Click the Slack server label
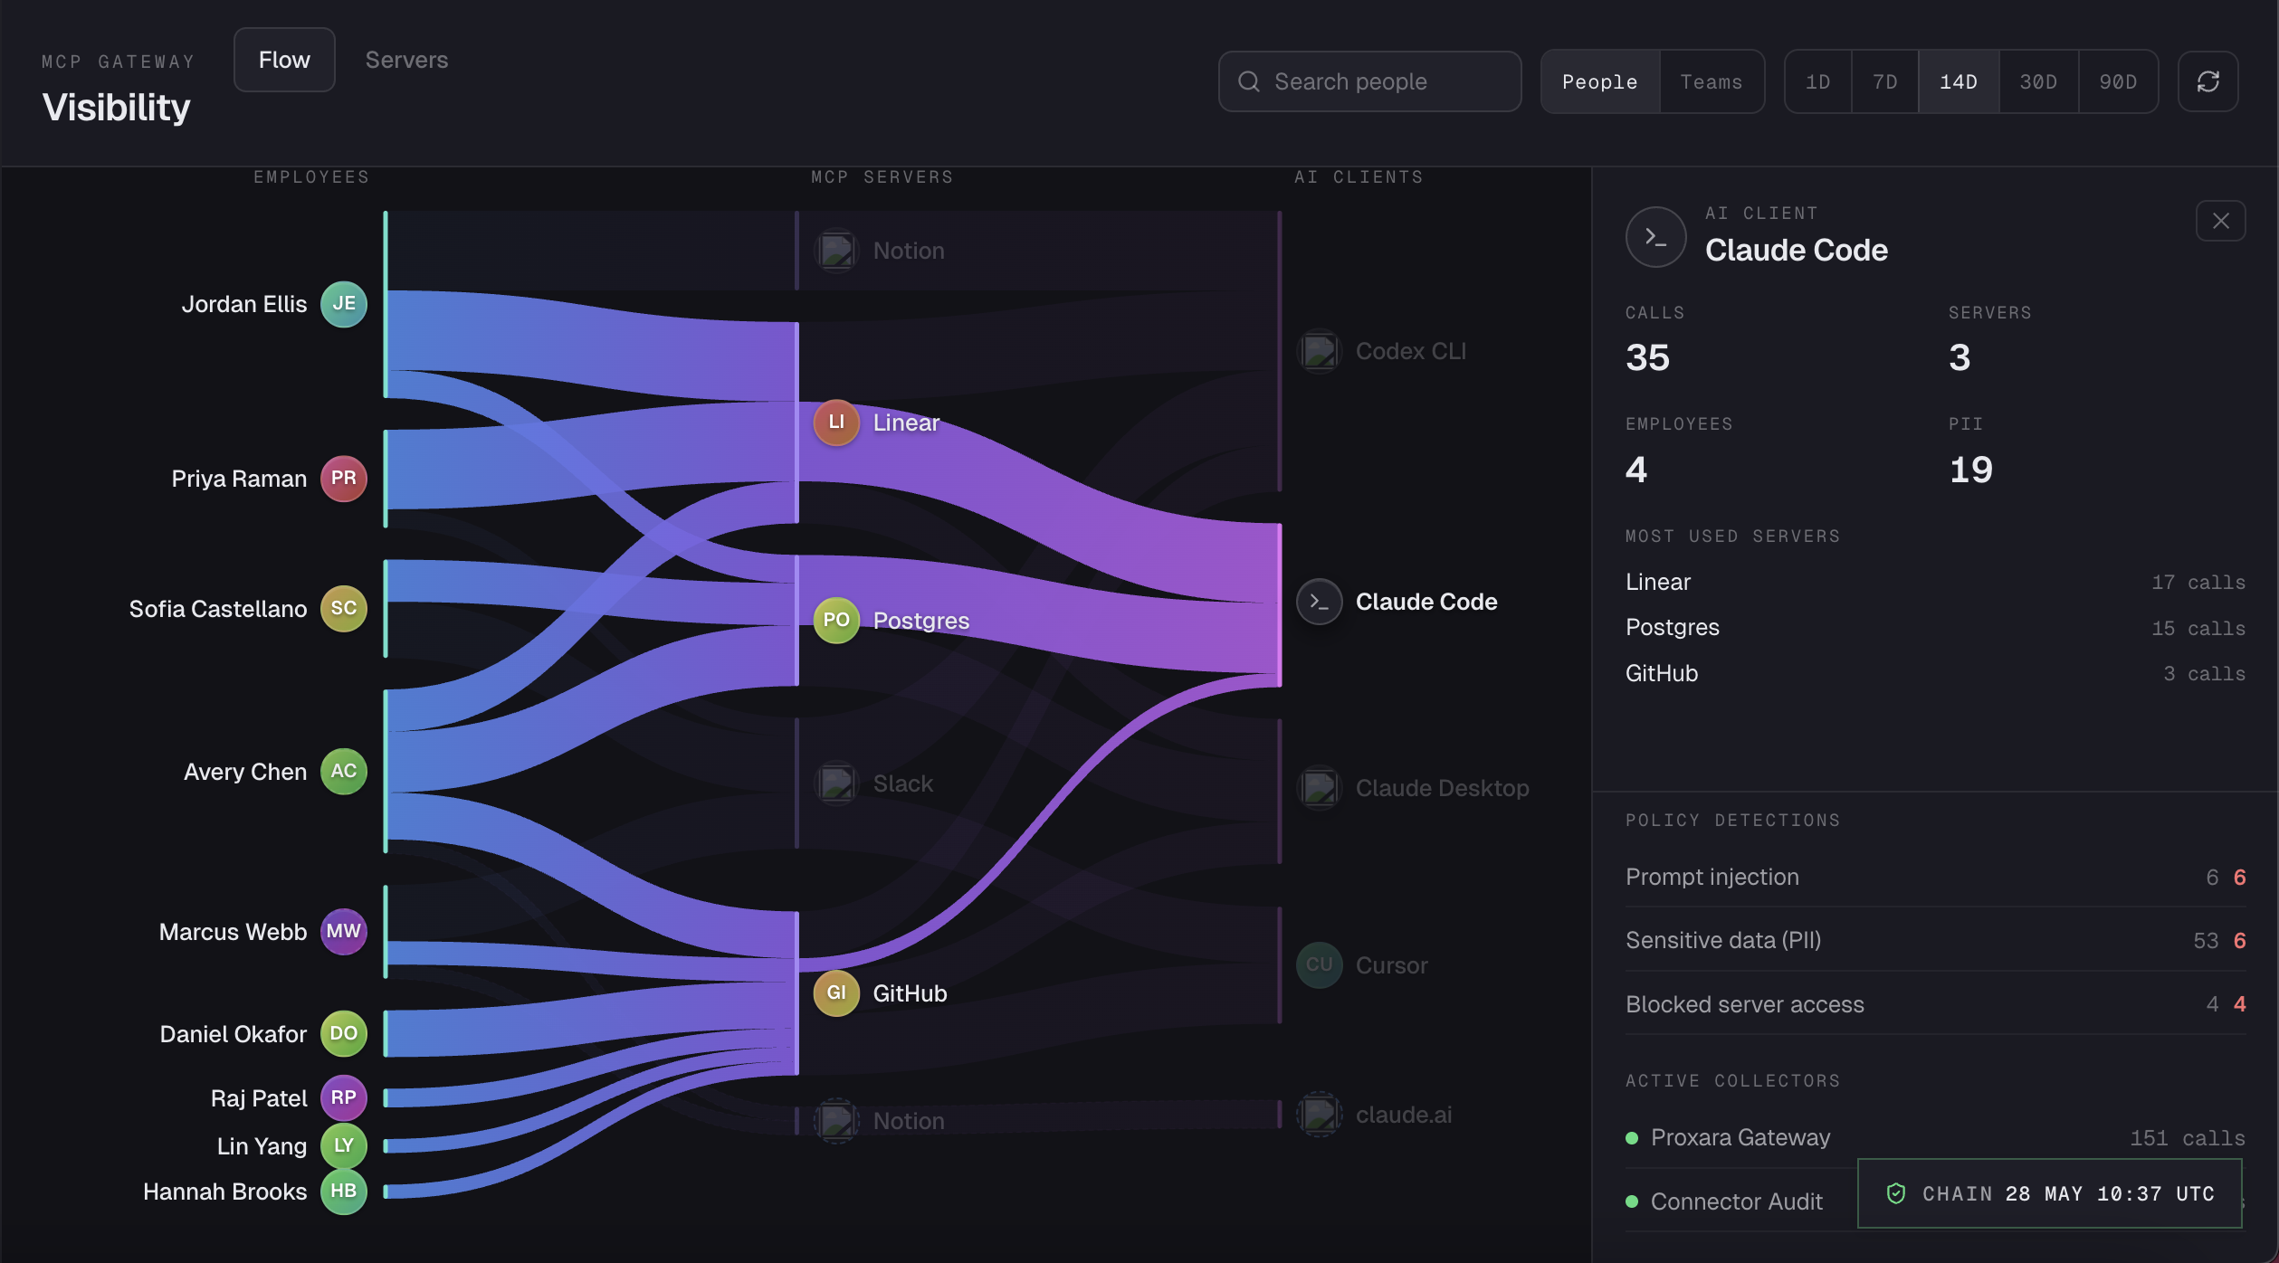Viewport: 2279px width, 1263px height. pos(903,783)
